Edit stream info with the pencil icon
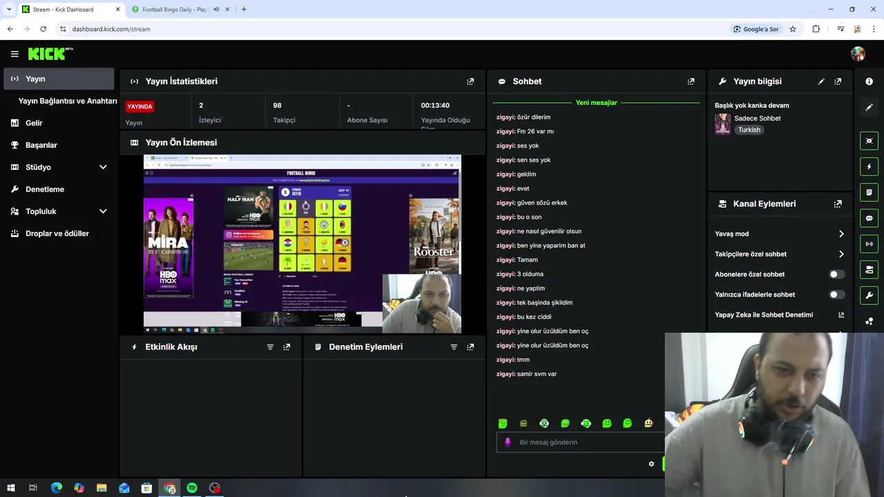The image size is (884, 497). (821, 81)
